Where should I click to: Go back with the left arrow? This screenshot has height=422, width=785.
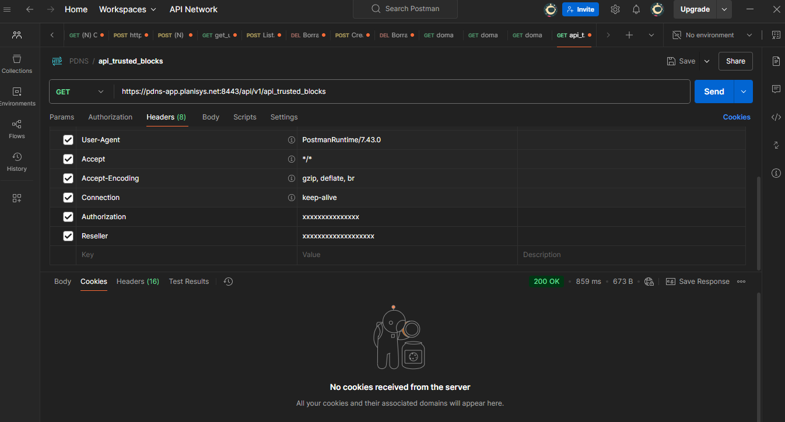click(x=30, y=9)
